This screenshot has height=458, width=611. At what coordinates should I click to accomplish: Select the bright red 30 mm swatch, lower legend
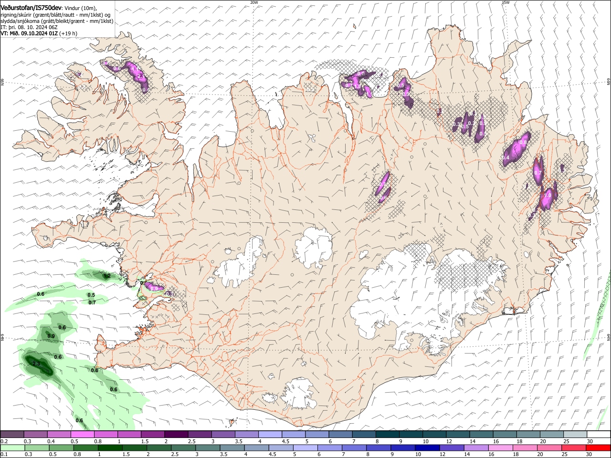coord(598,448)
